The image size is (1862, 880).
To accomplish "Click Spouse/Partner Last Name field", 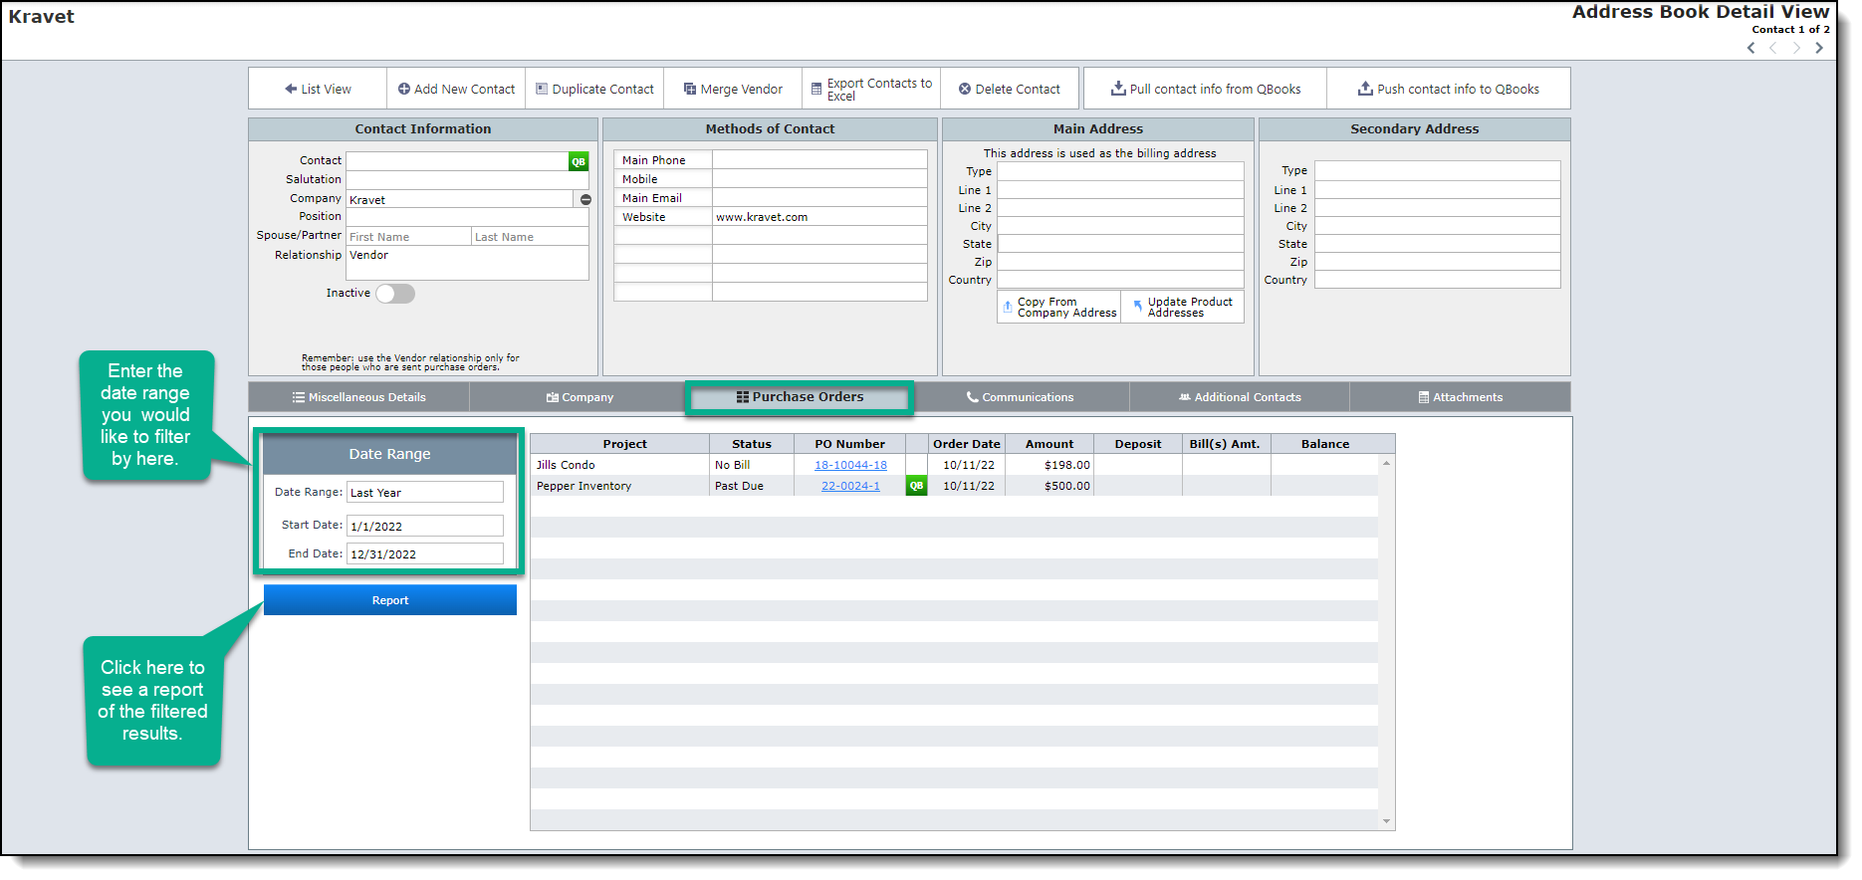I will [530, 237].
